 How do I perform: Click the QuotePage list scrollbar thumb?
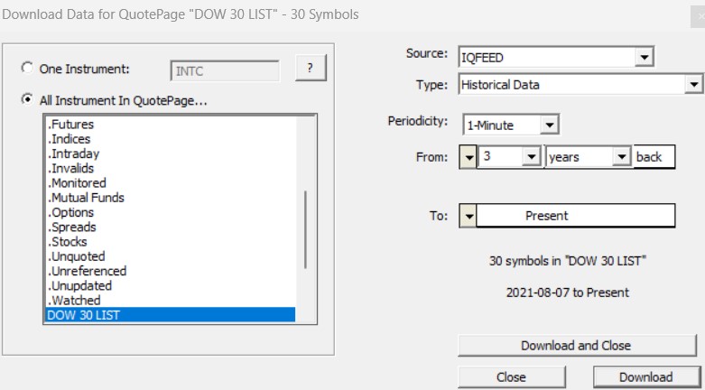[x=305, y=229]
